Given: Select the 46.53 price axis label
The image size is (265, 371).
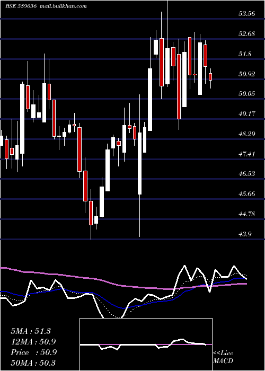Looking at the screenshot, I should pos(246,174).
